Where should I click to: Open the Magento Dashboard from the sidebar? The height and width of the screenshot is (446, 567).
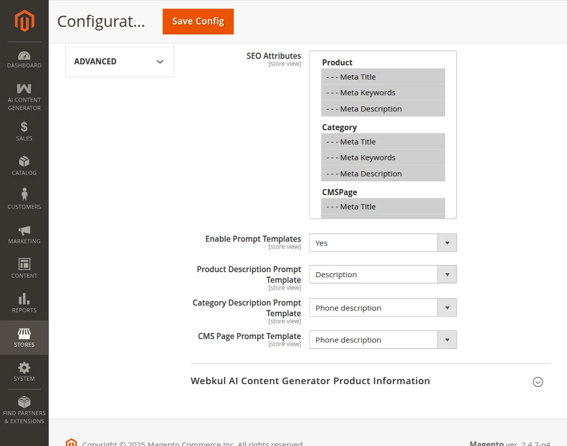tap(24, 56)
